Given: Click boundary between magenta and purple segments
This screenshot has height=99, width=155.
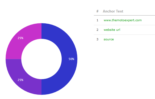Looking at the screenshot, I should (14, 59).
